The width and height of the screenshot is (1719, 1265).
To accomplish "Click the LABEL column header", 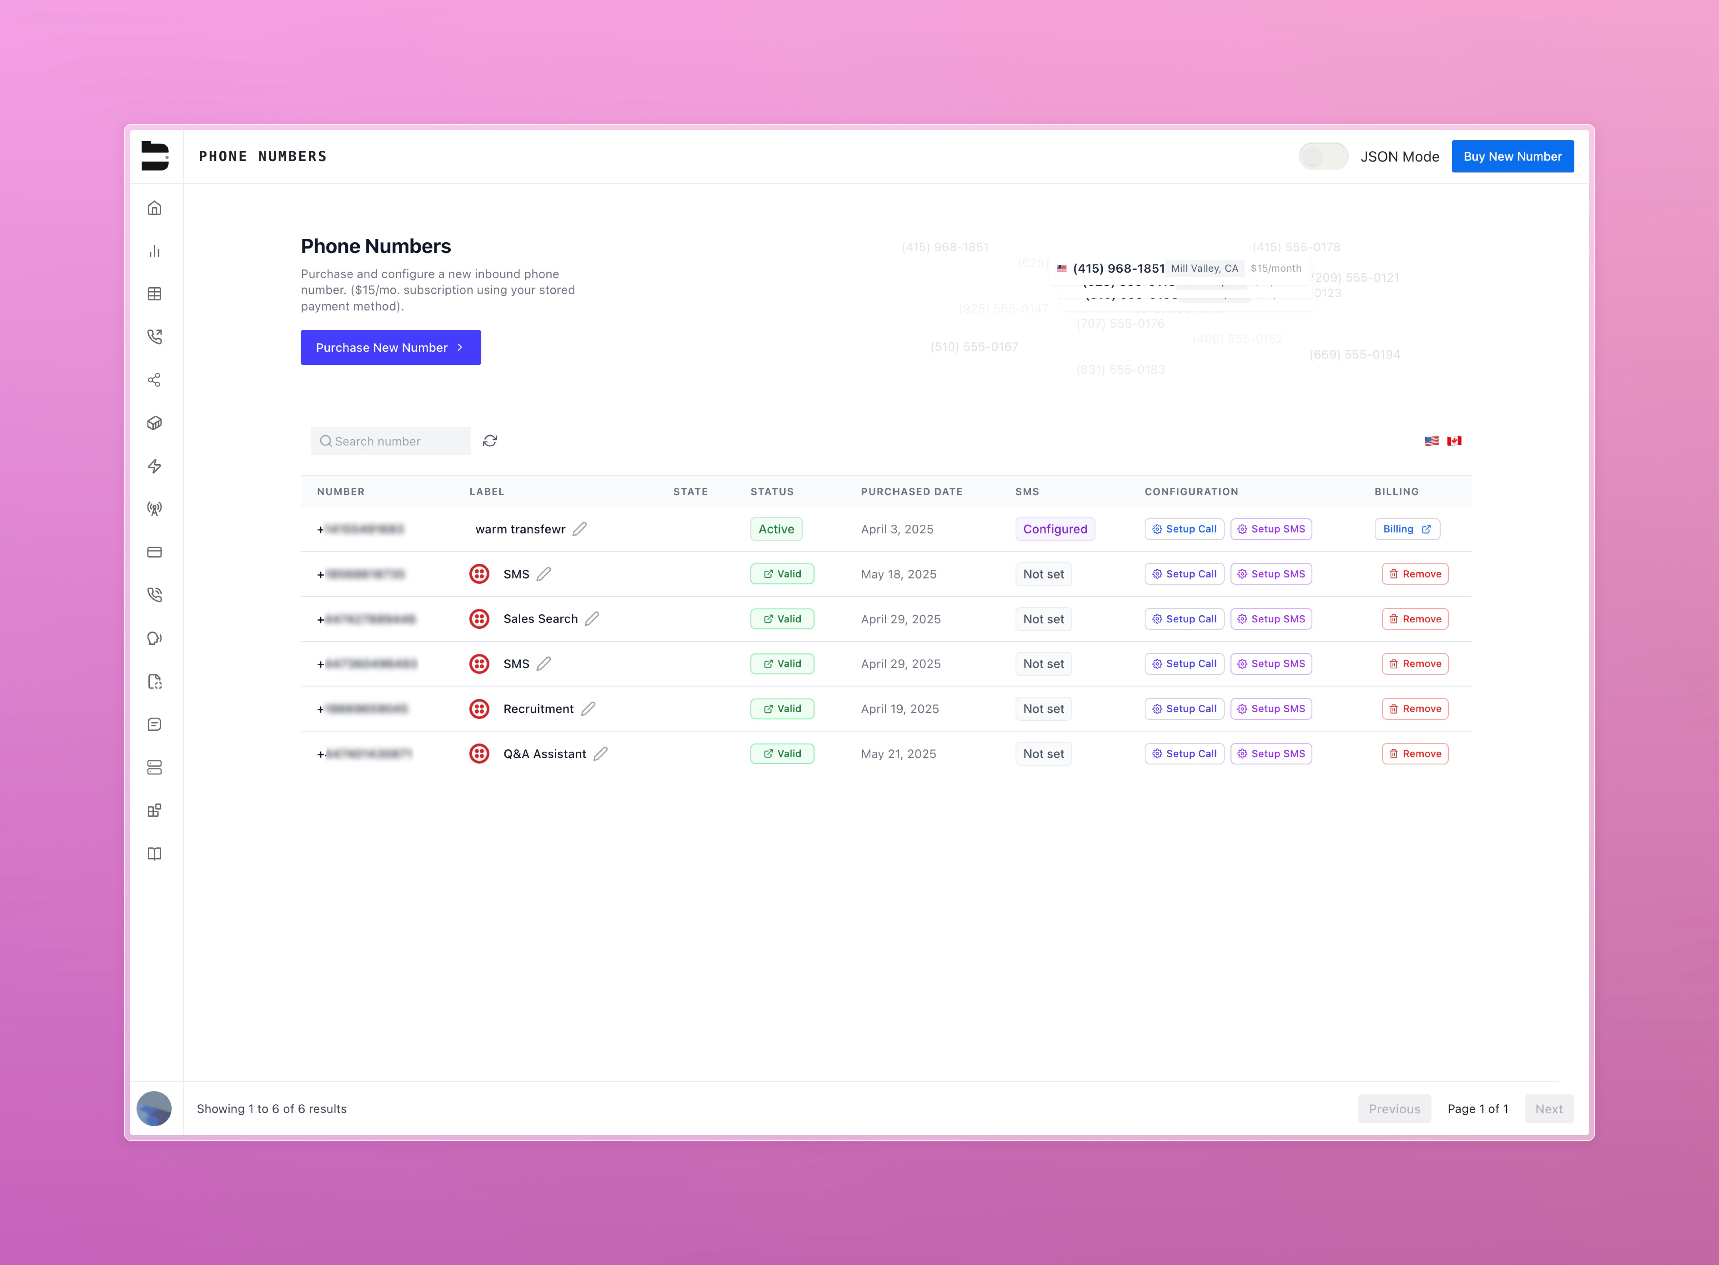I will pos(487,492).
